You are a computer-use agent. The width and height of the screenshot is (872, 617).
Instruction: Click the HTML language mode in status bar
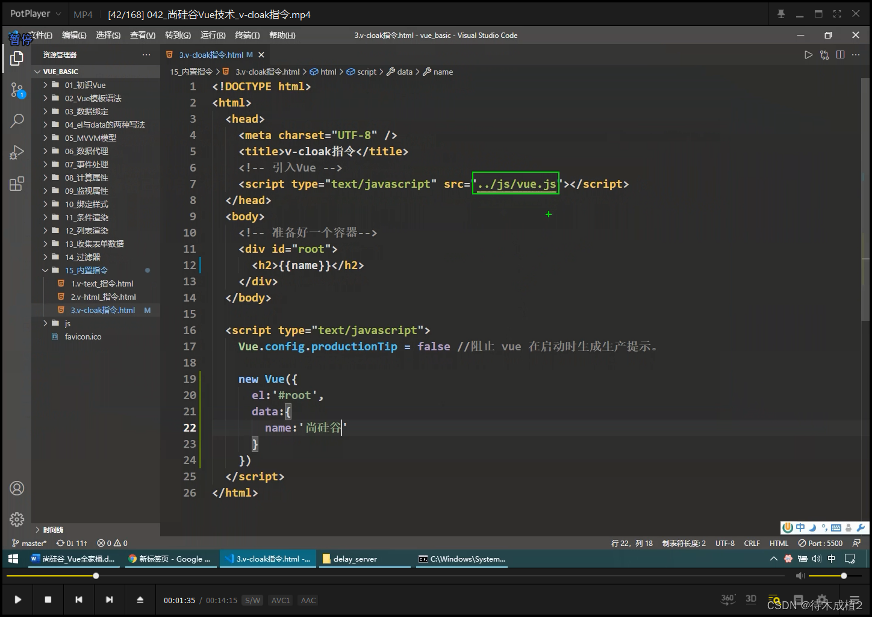pos(779,543)
